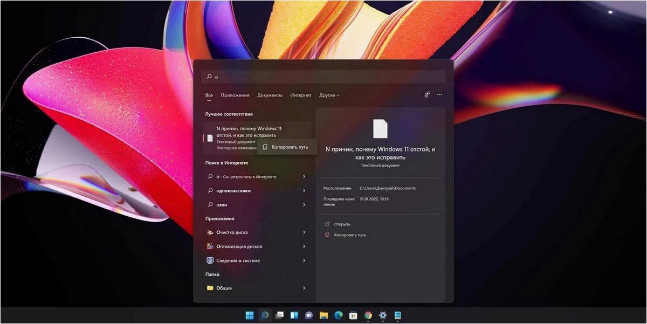Switch to the Интернет tab
647x324 pixels.
301,95
